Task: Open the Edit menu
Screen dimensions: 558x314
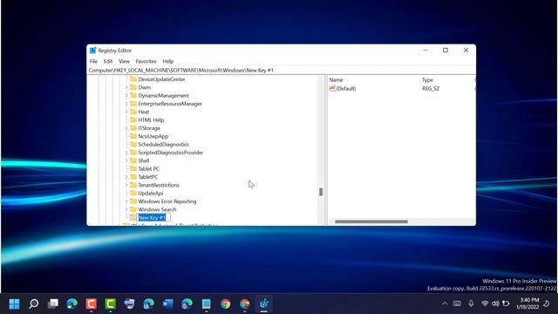Action: [108, 61]
